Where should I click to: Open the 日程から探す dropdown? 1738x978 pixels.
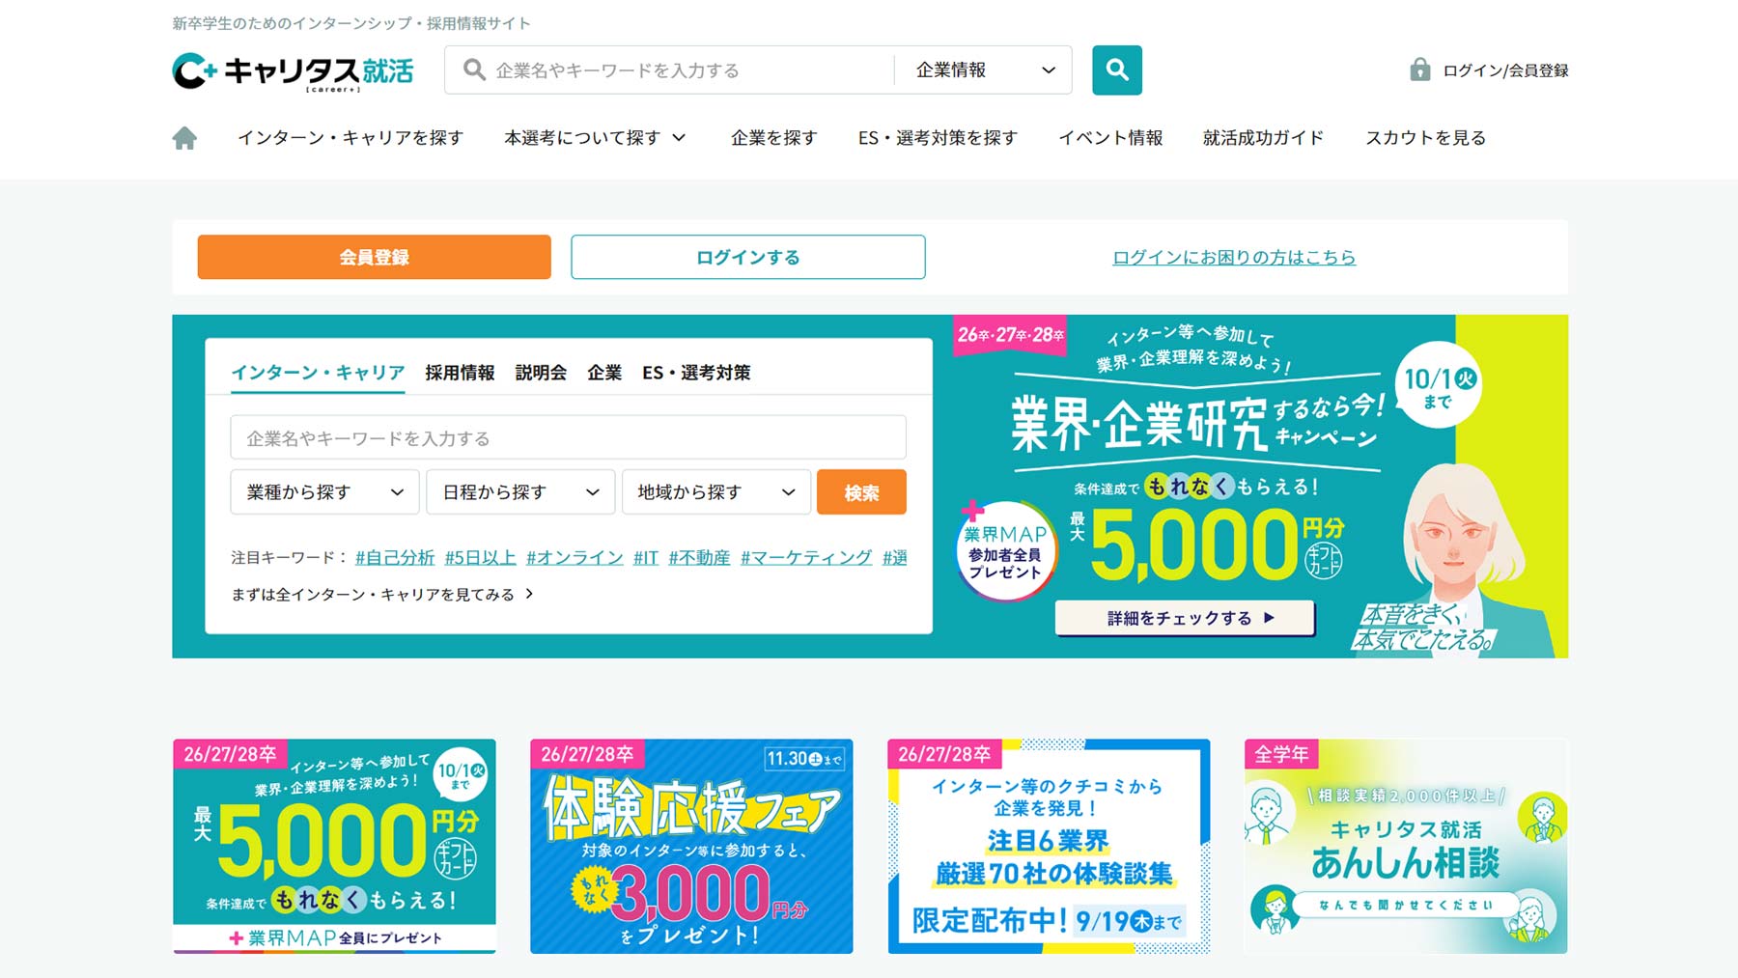coord(520,492)
